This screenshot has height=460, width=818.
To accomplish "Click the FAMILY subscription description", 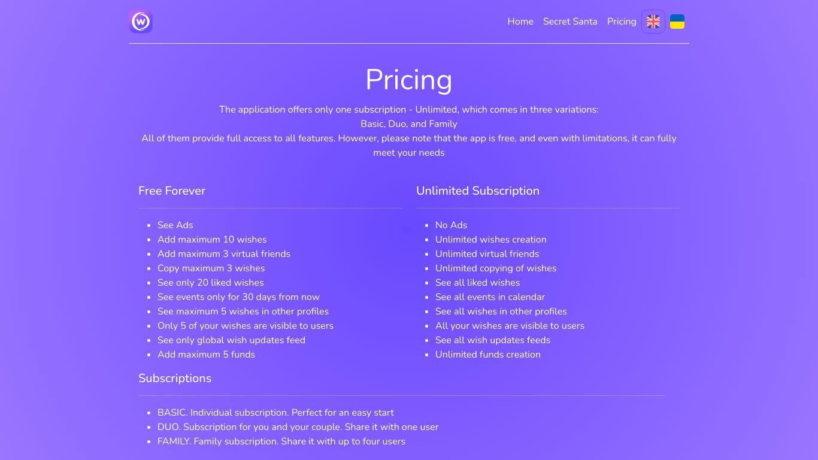I will tap(281, 441).
